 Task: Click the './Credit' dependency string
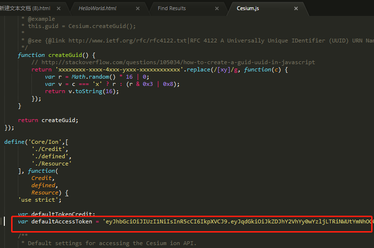[x=48, y=149]
